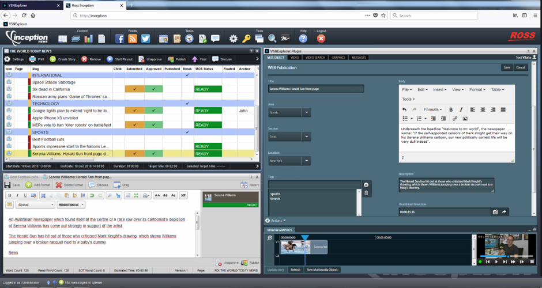Click the blue Help question mark icon
The height and width of the screenshot is (288, 542).
click(x=303, y=39)
